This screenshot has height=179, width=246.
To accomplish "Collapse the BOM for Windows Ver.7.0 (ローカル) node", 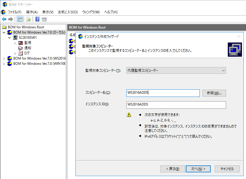I will (x=4, y=32).
